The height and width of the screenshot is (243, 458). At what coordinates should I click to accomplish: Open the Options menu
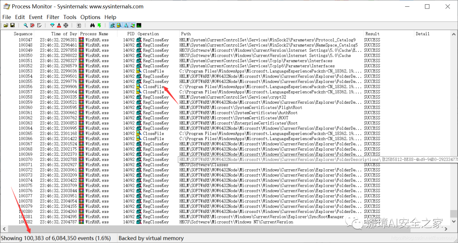click(x=91, y=17)
